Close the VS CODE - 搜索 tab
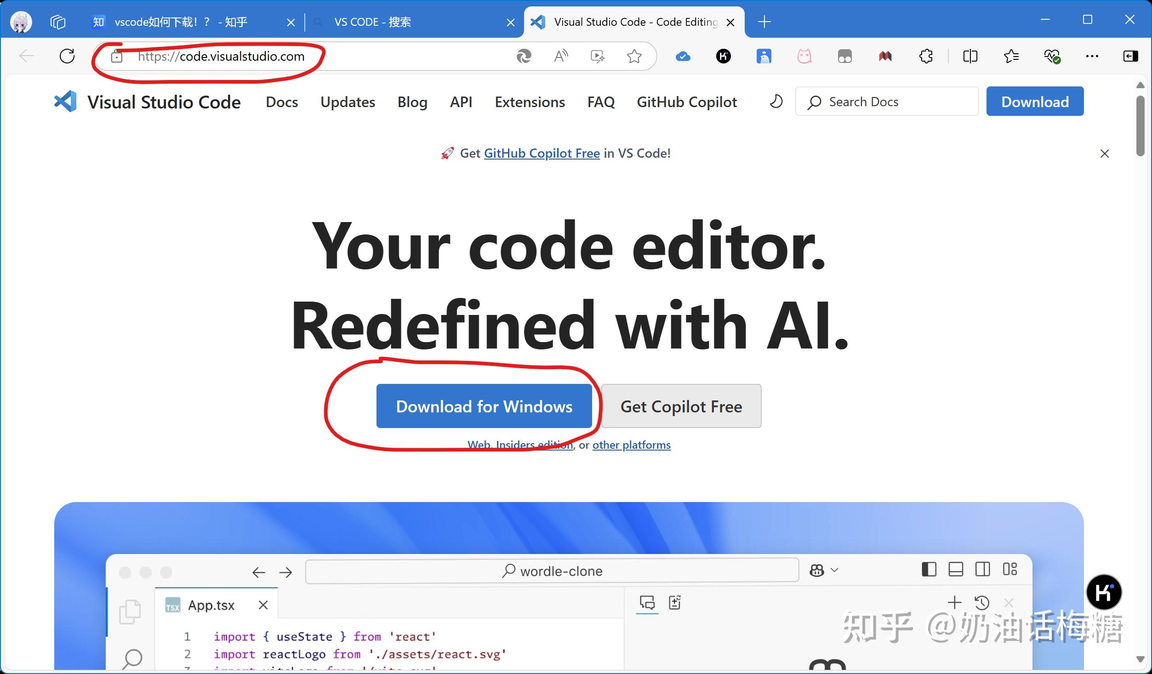 pos(511,22)
